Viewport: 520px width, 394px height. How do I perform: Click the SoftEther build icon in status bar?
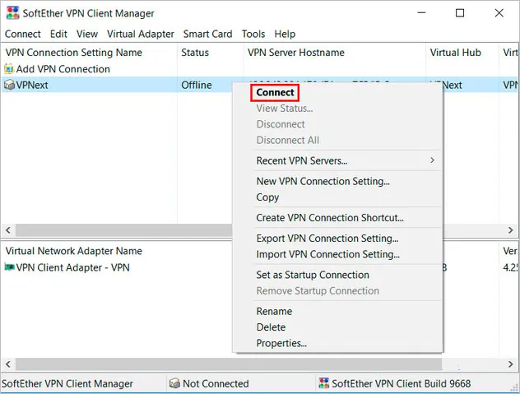tap(323, 383)
